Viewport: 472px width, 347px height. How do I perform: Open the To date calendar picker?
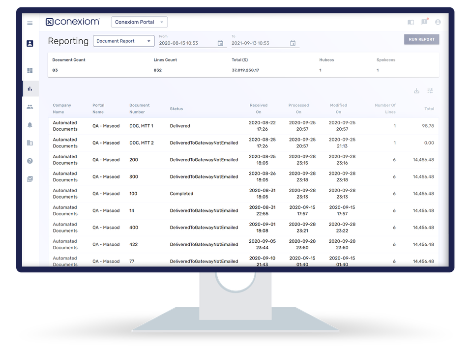pyautogui.click(x=293, y=43)
